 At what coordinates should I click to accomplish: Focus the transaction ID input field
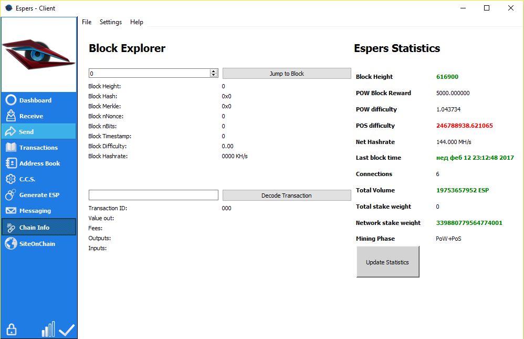point(153,195)
